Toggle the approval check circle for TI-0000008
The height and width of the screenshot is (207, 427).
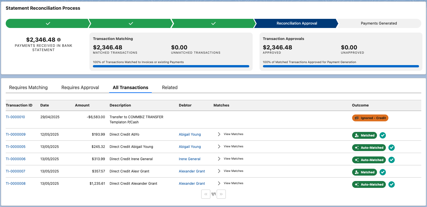(392, 184)
